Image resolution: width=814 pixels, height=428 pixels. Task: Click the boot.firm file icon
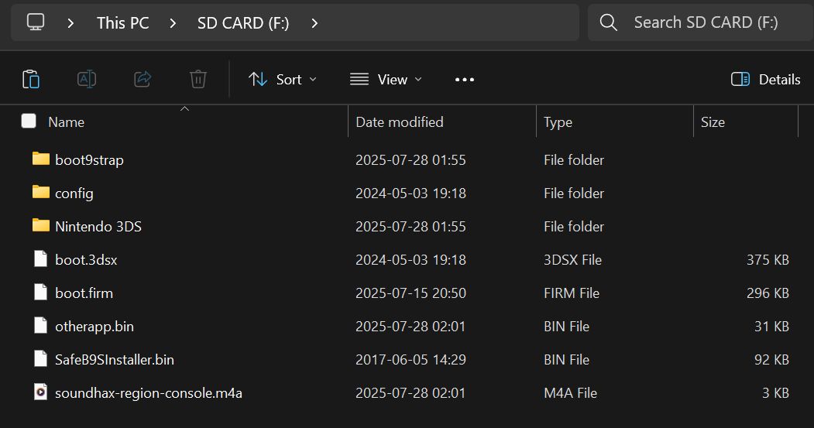coord(40,292)
